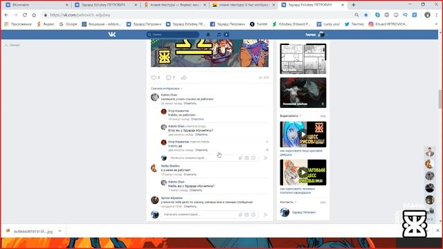Add a photo in the bottom comment field

pos(246,214)
